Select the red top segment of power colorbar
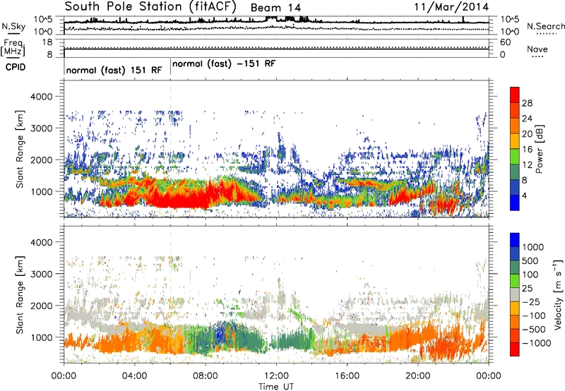This screenshot has height=391, width=565. tap(515, 95)
